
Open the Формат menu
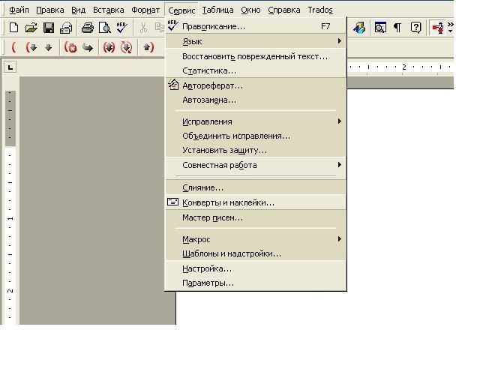[145, 10]
